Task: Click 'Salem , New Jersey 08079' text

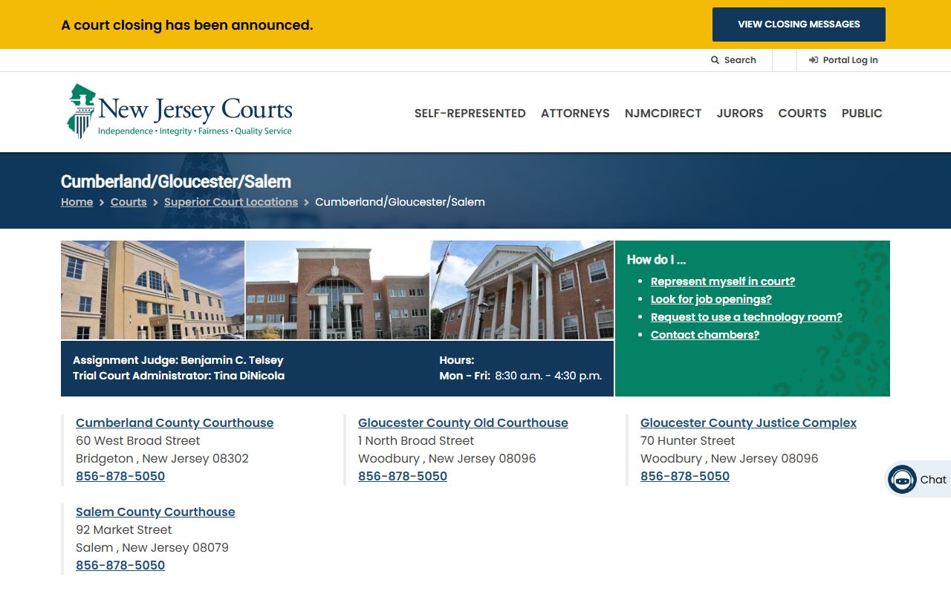Action: pos(152,547)
